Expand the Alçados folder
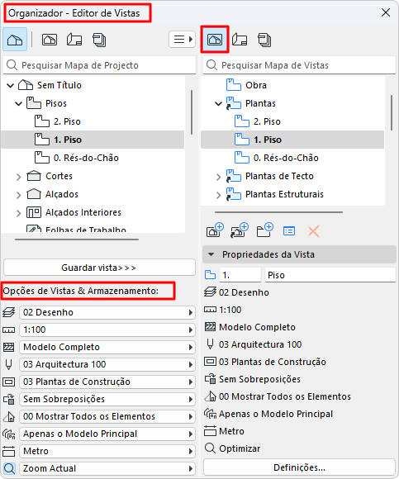399x479 pixels. coord(19,194)
